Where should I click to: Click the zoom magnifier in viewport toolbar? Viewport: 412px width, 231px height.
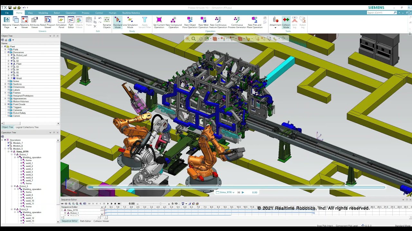(x=193, y=39)
